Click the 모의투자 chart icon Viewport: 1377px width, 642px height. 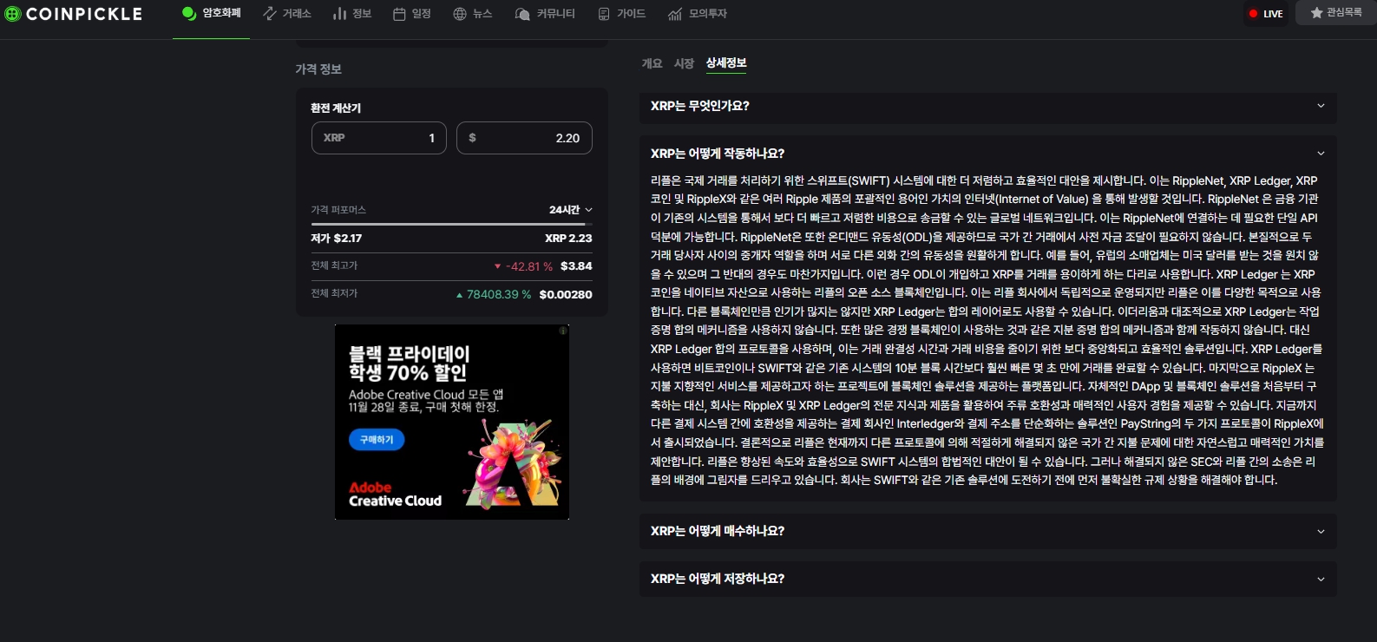[675, 14]
